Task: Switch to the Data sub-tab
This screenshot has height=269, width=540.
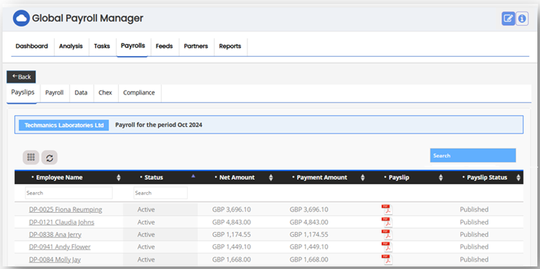Action: point(81,93)
